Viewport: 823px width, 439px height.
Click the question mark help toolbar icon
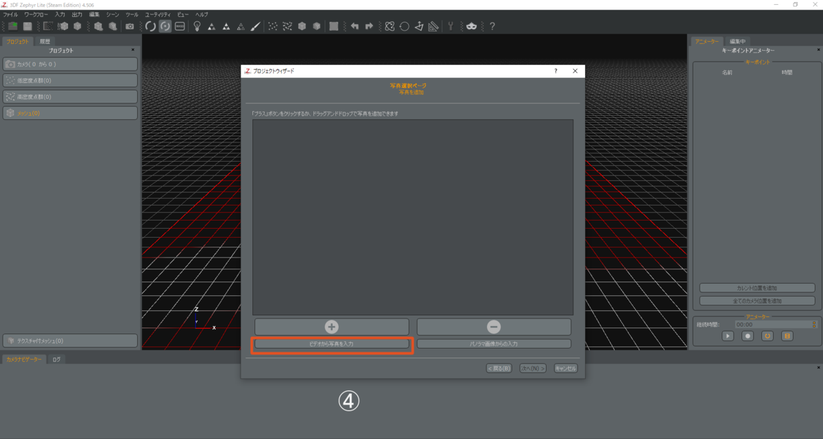492,26
